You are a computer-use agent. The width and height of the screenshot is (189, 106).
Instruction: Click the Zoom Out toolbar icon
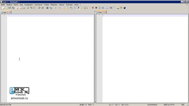click(x=59, y=8)
